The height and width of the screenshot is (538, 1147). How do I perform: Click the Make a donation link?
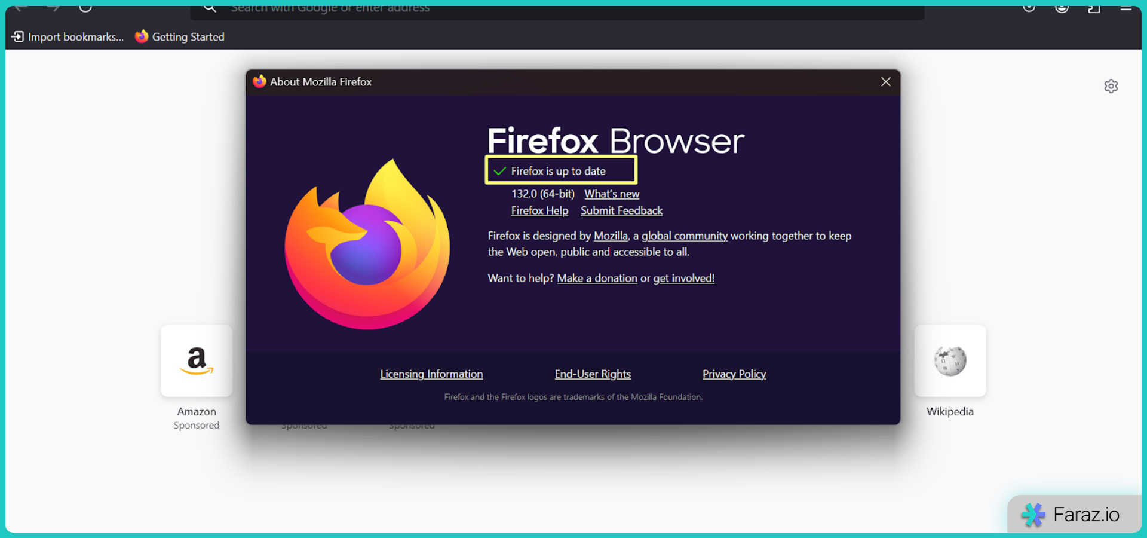point(597,278)
